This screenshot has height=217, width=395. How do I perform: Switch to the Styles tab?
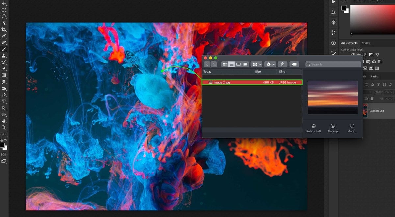(366, 43)
